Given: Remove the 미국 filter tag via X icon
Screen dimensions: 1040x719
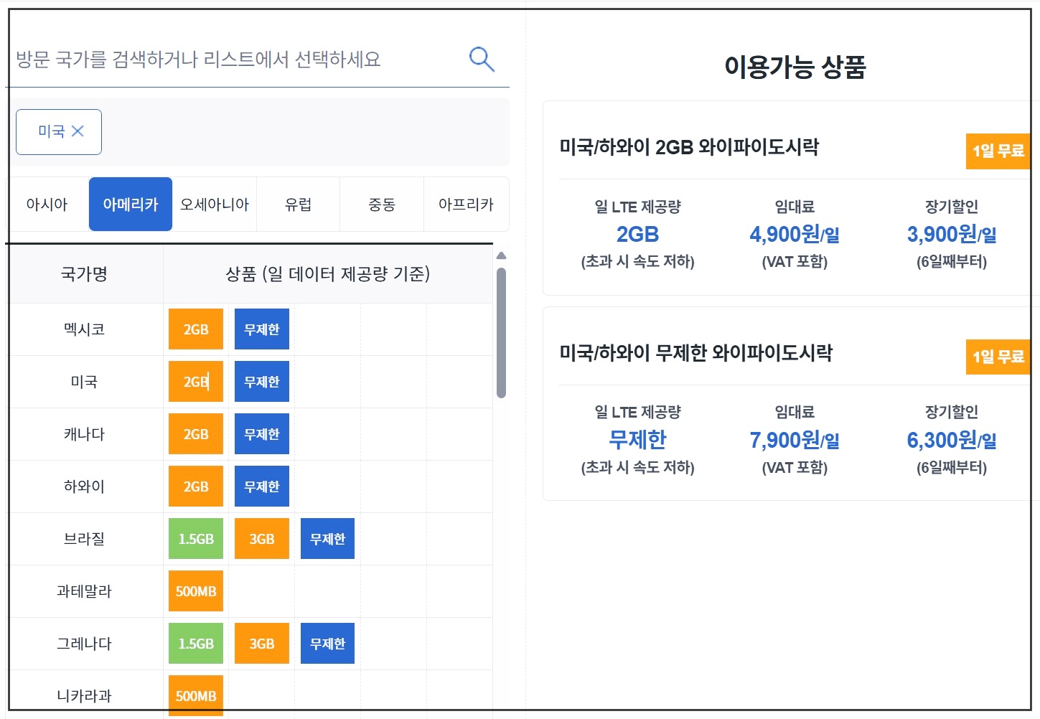Looking at the screenshot, I should [x=79, y=131].
